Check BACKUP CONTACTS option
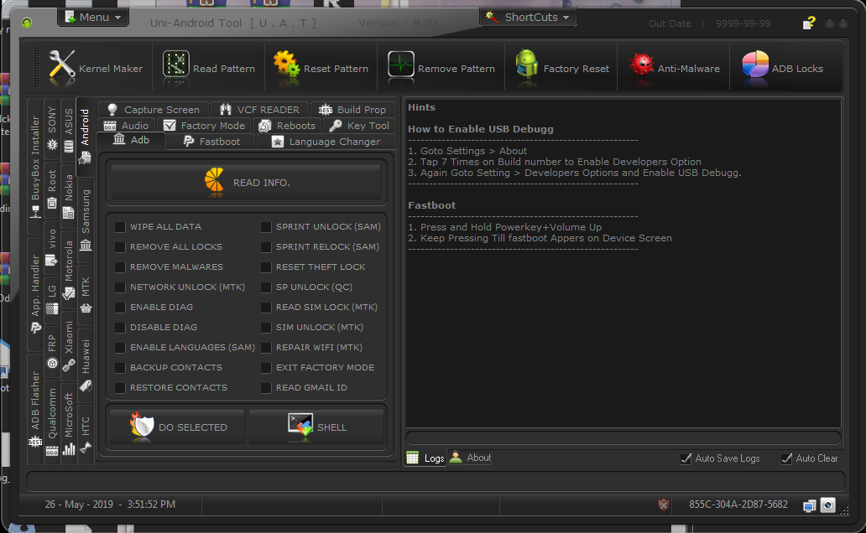Screen dimensions: 866x533 point(120,367)
